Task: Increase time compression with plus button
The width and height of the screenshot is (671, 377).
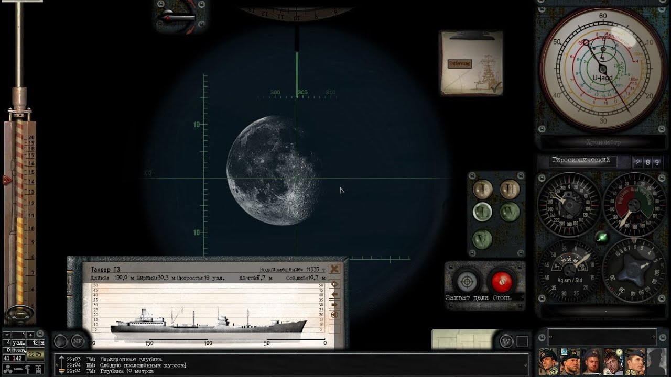Action: coord(30,335)
